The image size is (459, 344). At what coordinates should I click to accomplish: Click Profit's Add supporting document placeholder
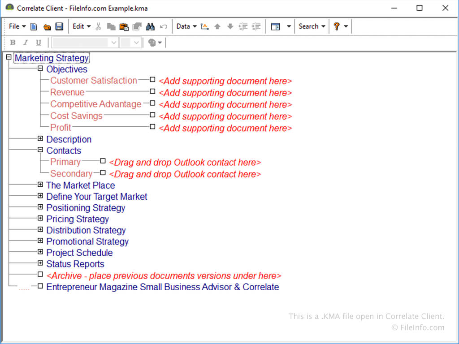point(225,128)
